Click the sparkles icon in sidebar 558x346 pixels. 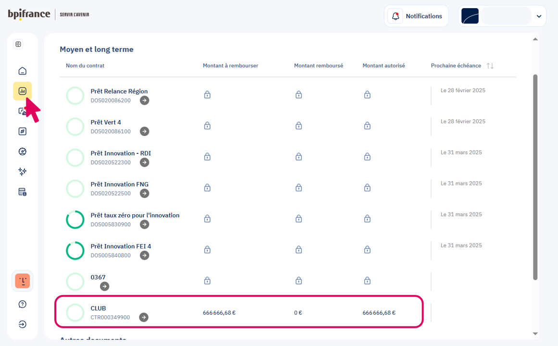point(22,172)
